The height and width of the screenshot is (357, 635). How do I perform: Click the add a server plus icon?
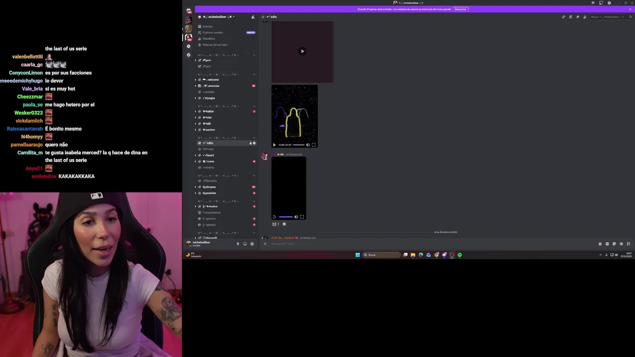(189, 46)
